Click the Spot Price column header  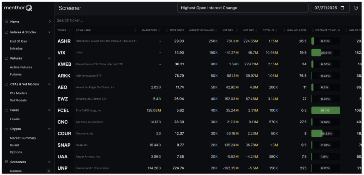click(177, 30)
